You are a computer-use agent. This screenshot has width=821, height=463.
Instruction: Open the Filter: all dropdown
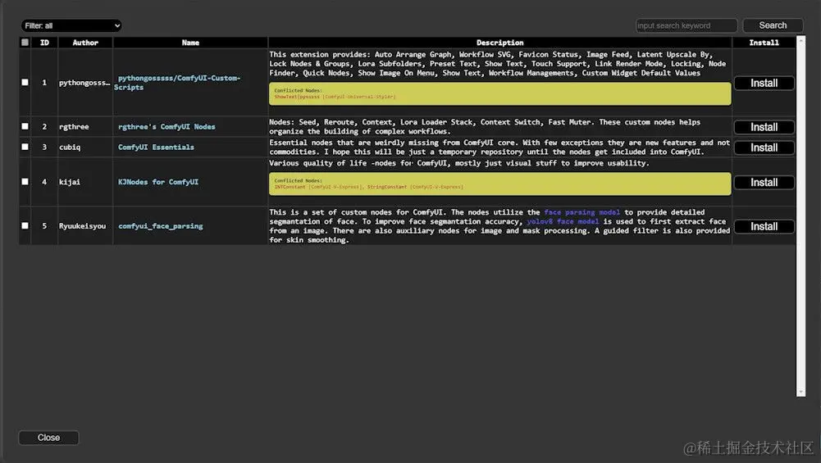pyautogui.click(x=71, y=25)
